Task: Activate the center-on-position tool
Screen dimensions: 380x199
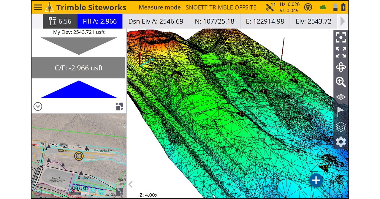Action: (x=341, y=37)
